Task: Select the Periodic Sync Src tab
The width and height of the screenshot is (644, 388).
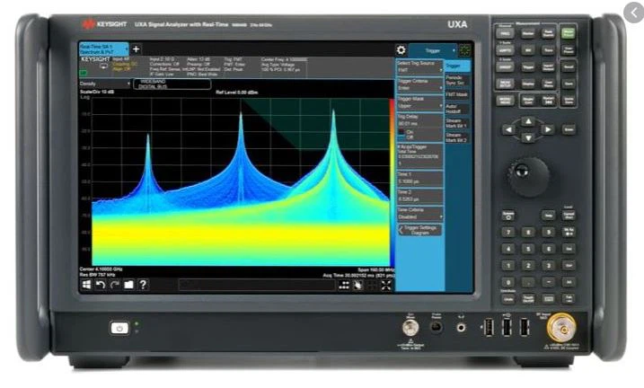Action: click(457, 80)
